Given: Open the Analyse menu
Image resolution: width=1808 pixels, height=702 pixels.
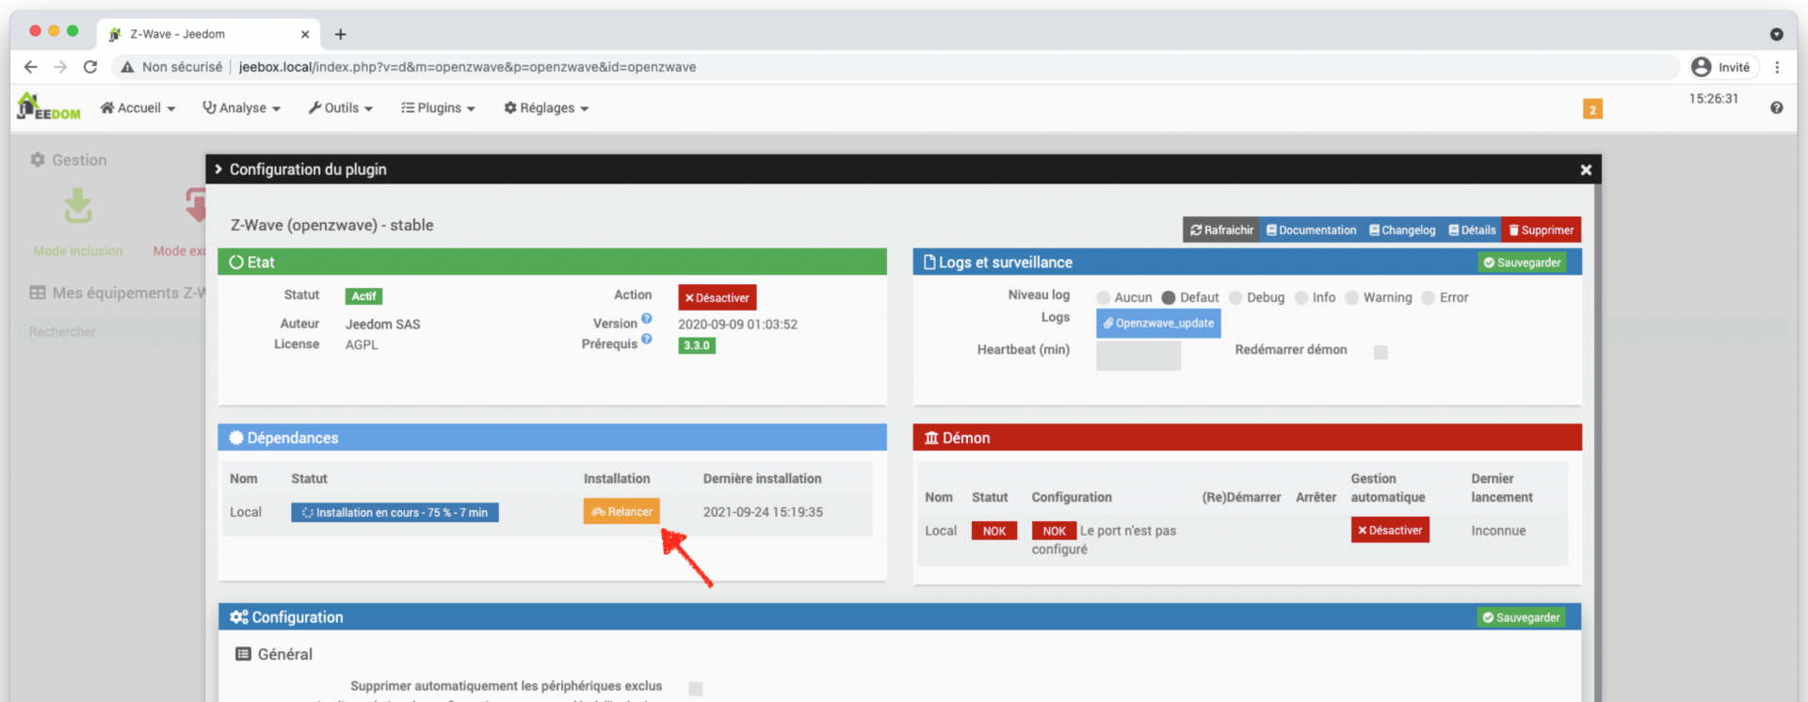Looking at the screenshot, I should 242,108.
